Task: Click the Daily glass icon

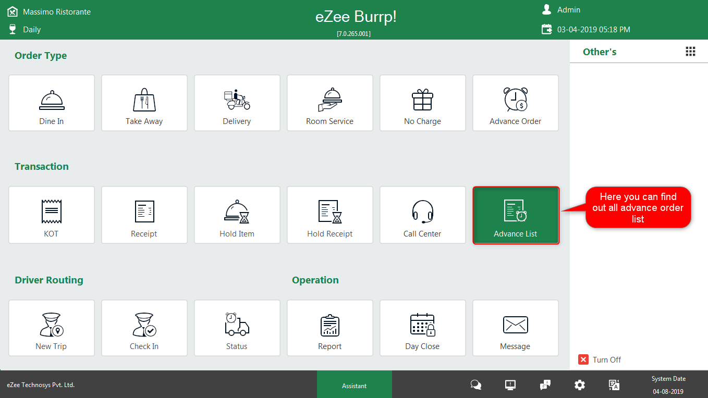Action: pyautogui.click(x=13, y=29)
